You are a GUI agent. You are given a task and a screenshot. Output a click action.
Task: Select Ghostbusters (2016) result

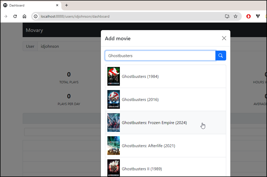coord(166,99)
